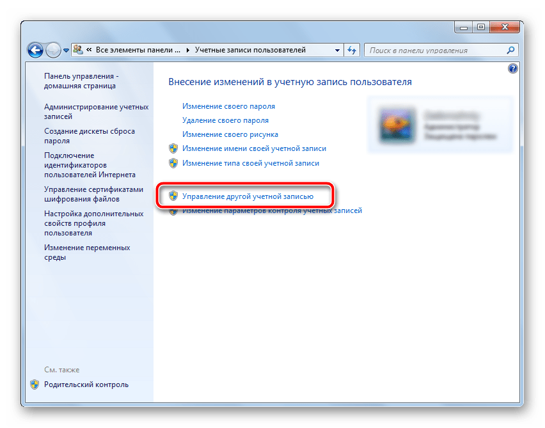Open Изменение своего рисунка link

coord(230,134)
